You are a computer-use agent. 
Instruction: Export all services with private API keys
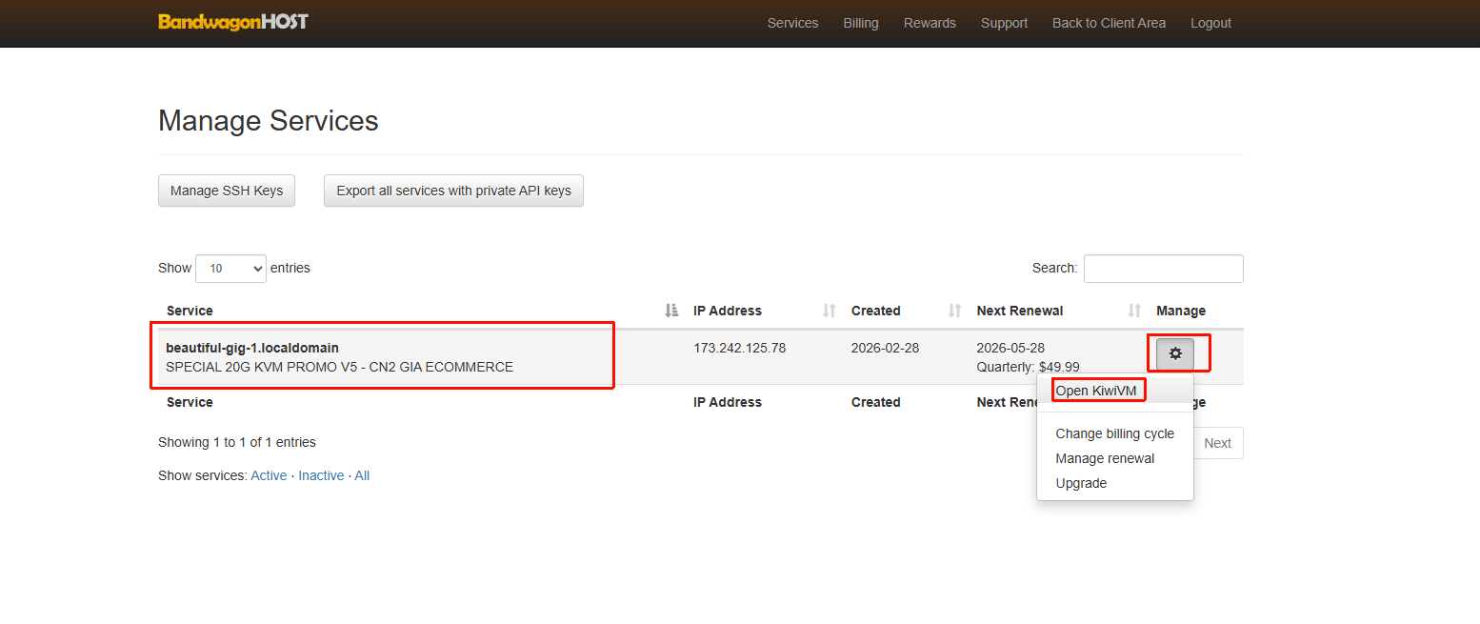(x=453, y=191)
